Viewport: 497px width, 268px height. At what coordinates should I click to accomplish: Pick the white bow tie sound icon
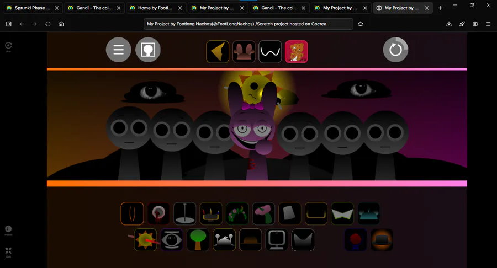tap(342, 213)
